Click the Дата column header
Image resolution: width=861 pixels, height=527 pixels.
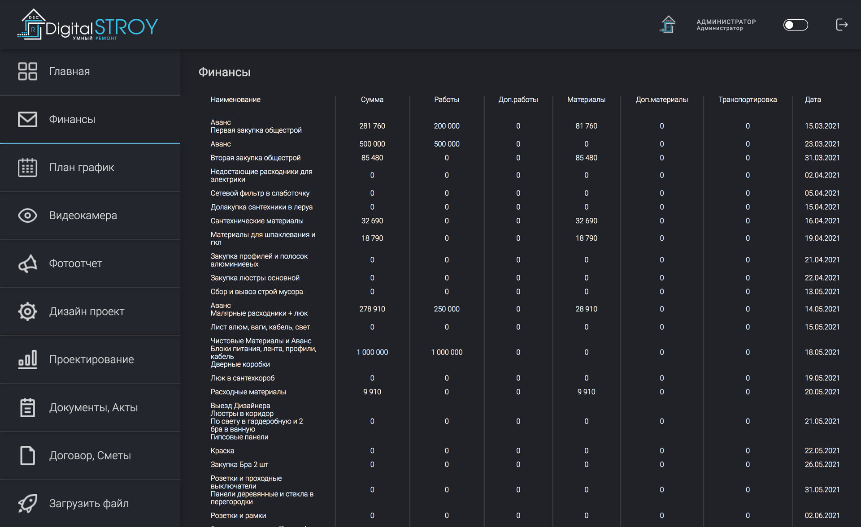click(x=813, y=99)
